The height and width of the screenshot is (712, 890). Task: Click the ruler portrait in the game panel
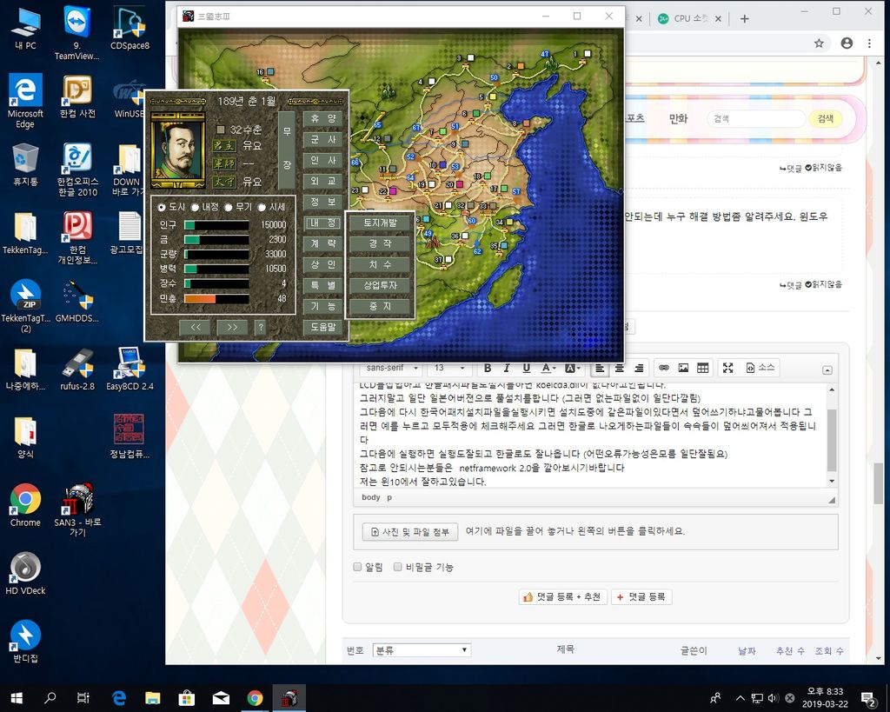click(x=177, y=150)
